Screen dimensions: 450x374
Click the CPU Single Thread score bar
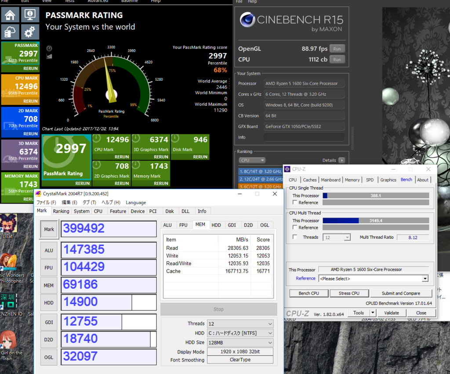376,196
